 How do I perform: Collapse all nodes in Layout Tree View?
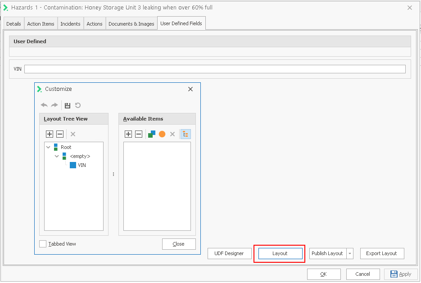point(60,134)
